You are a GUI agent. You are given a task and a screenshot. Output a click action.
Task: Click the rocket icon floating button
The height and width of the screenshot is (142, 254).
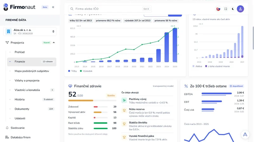245,134
